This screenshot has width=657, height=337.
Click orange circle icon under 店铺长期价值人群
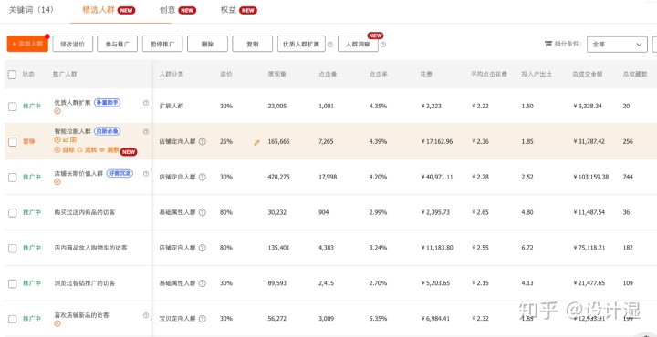tap(57, 182)
